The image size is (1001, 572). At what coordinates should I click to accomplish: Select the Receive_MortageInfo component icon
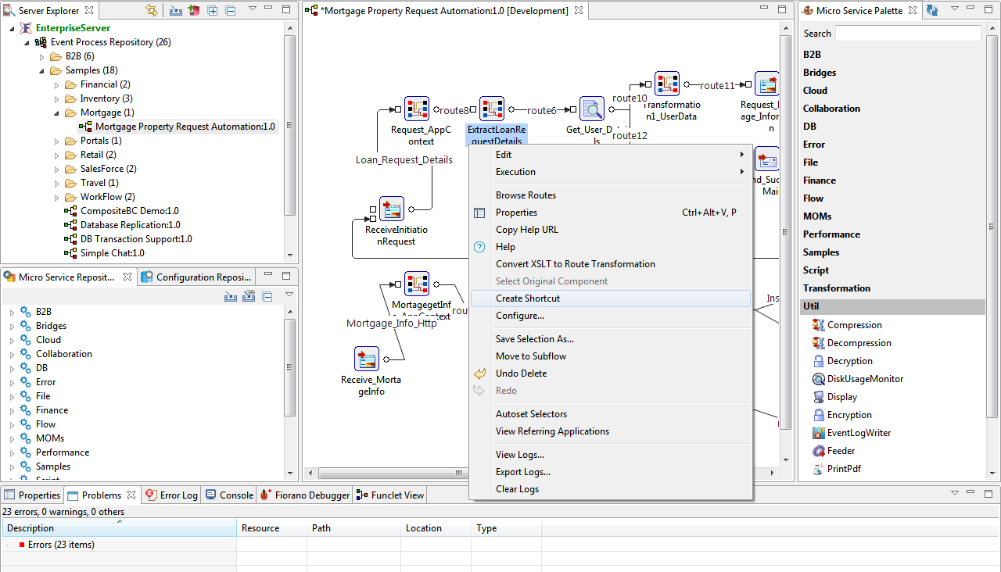coord(367,359)
